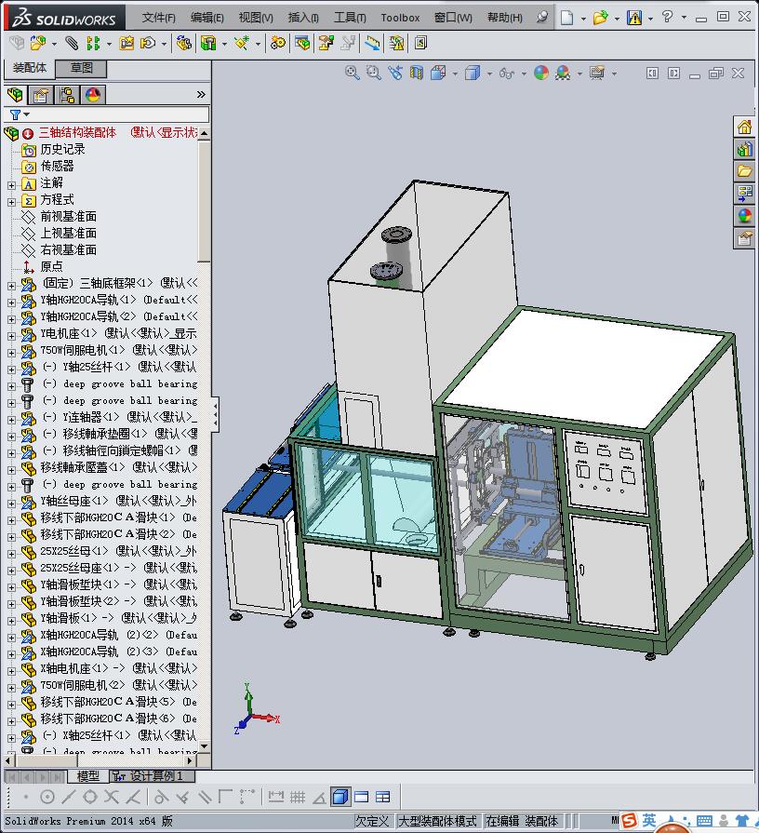Expand the 三轴底框架<1> component node
Image resolution: width=759 pixels, height=833 pixels.
coord(12,286)
